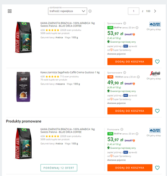Viewport: 167px width, 176px height.
Task: Heart the promoted Blue Orca coffee offer
Action: 157,168
